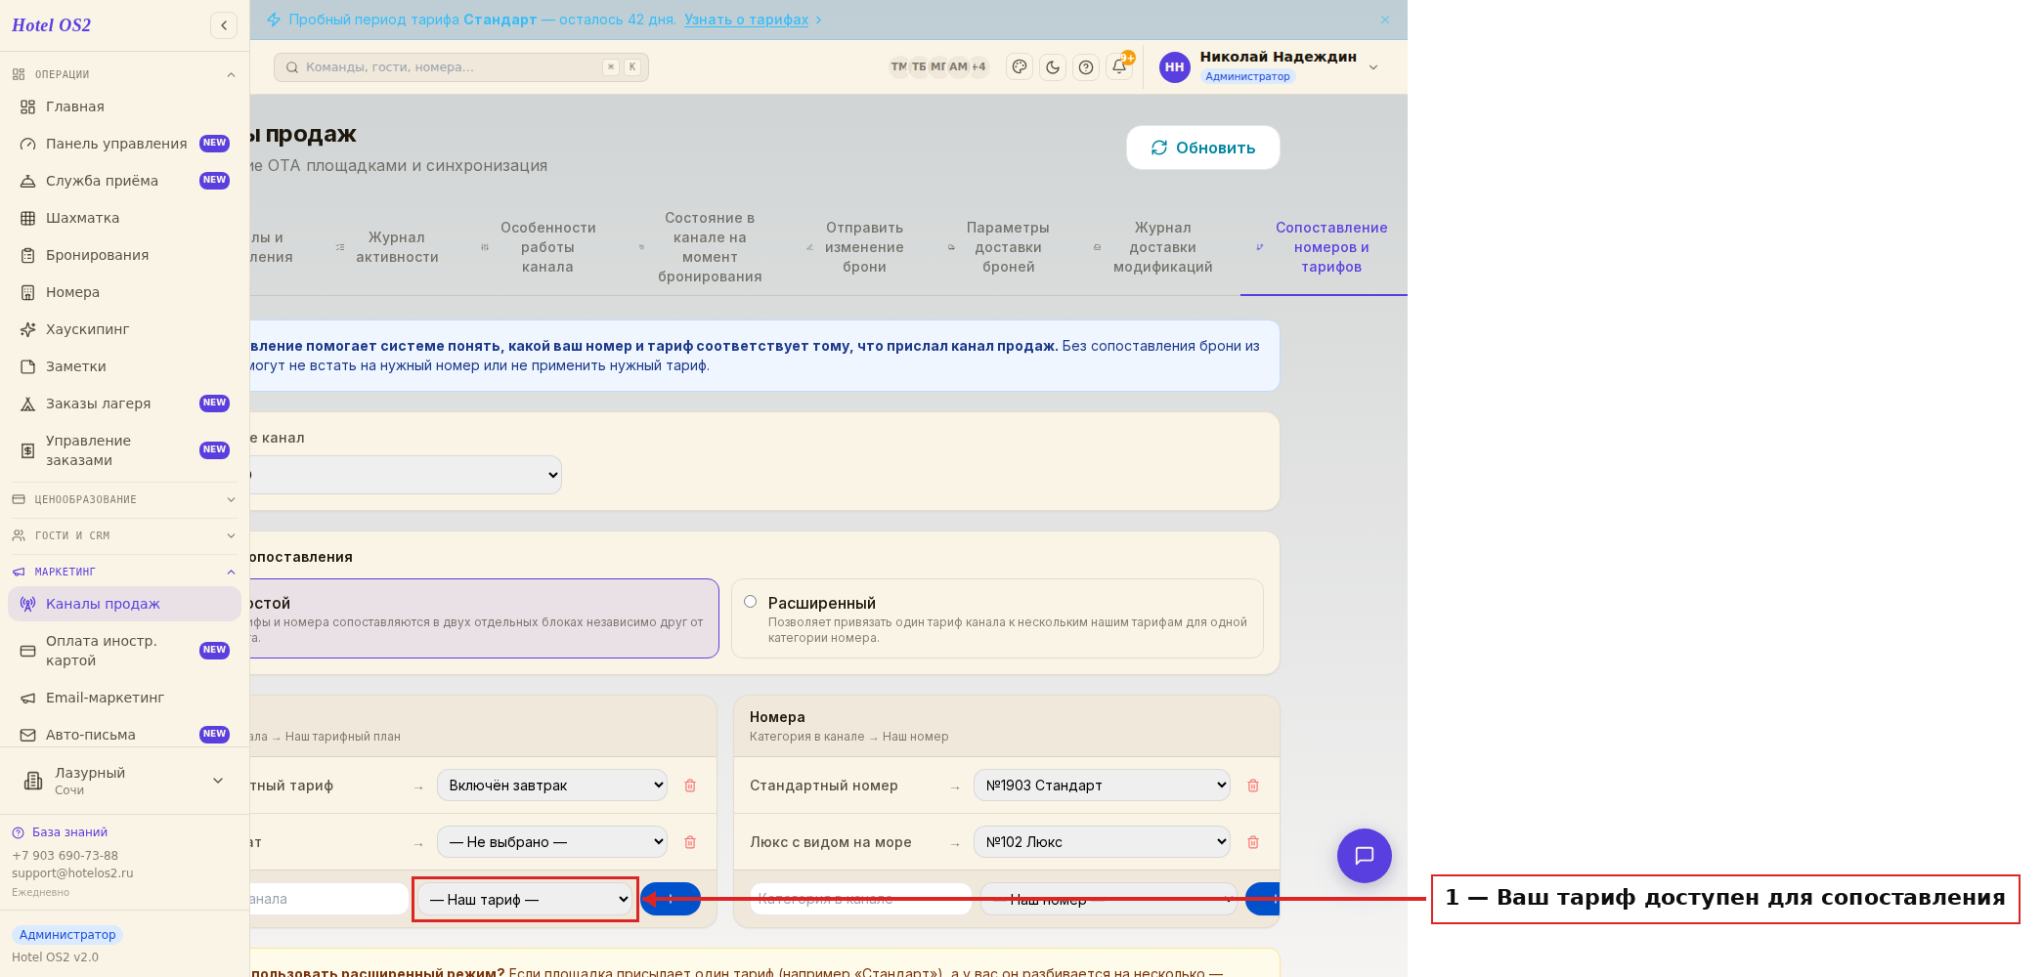Expand the Лазурный hotel switcher
Screen dimensions: 2043x977
pyautogui.click(x=124, y=781)
